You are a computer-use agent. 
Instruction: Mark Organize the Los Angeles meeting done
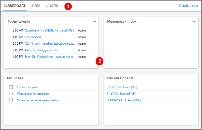(11, 100)
